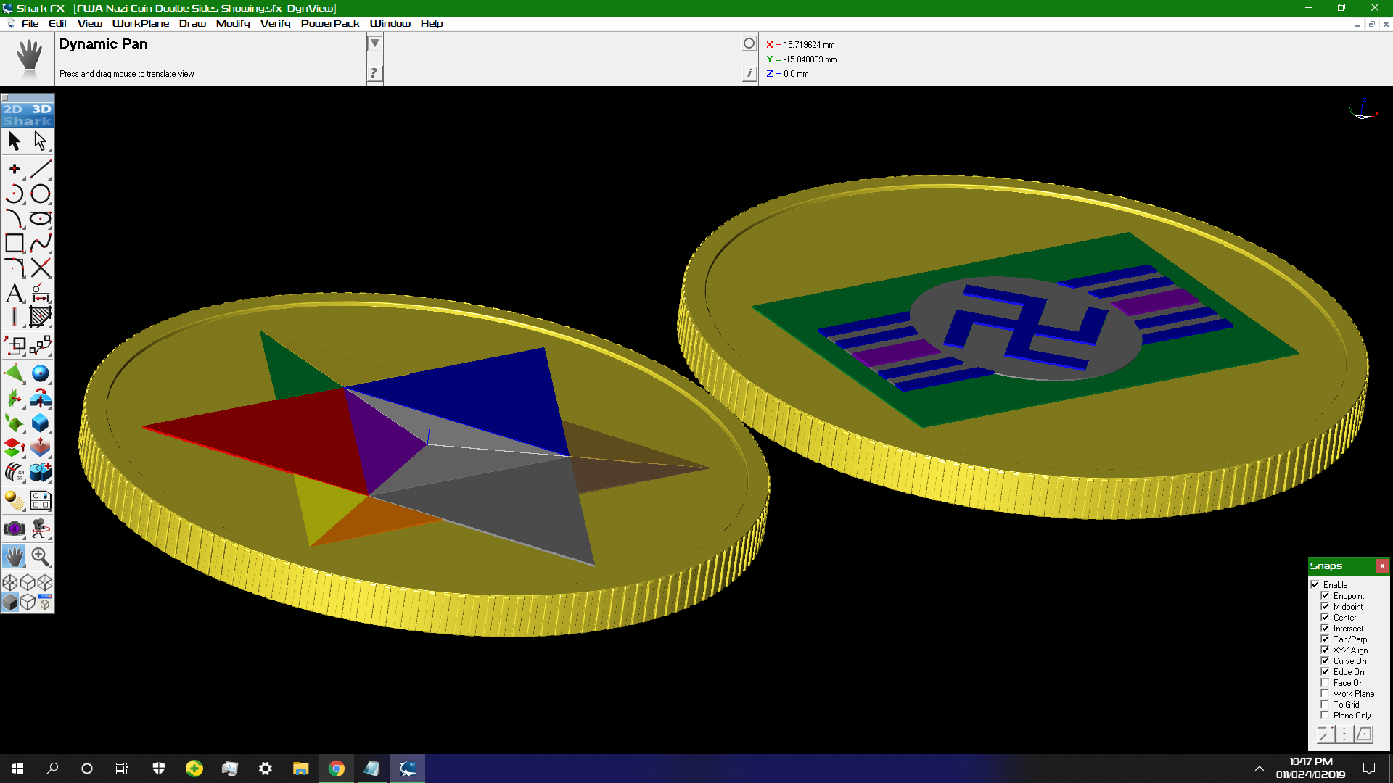Select the Hatch fill tool
1393x783 pixels.
pos(41,317)
